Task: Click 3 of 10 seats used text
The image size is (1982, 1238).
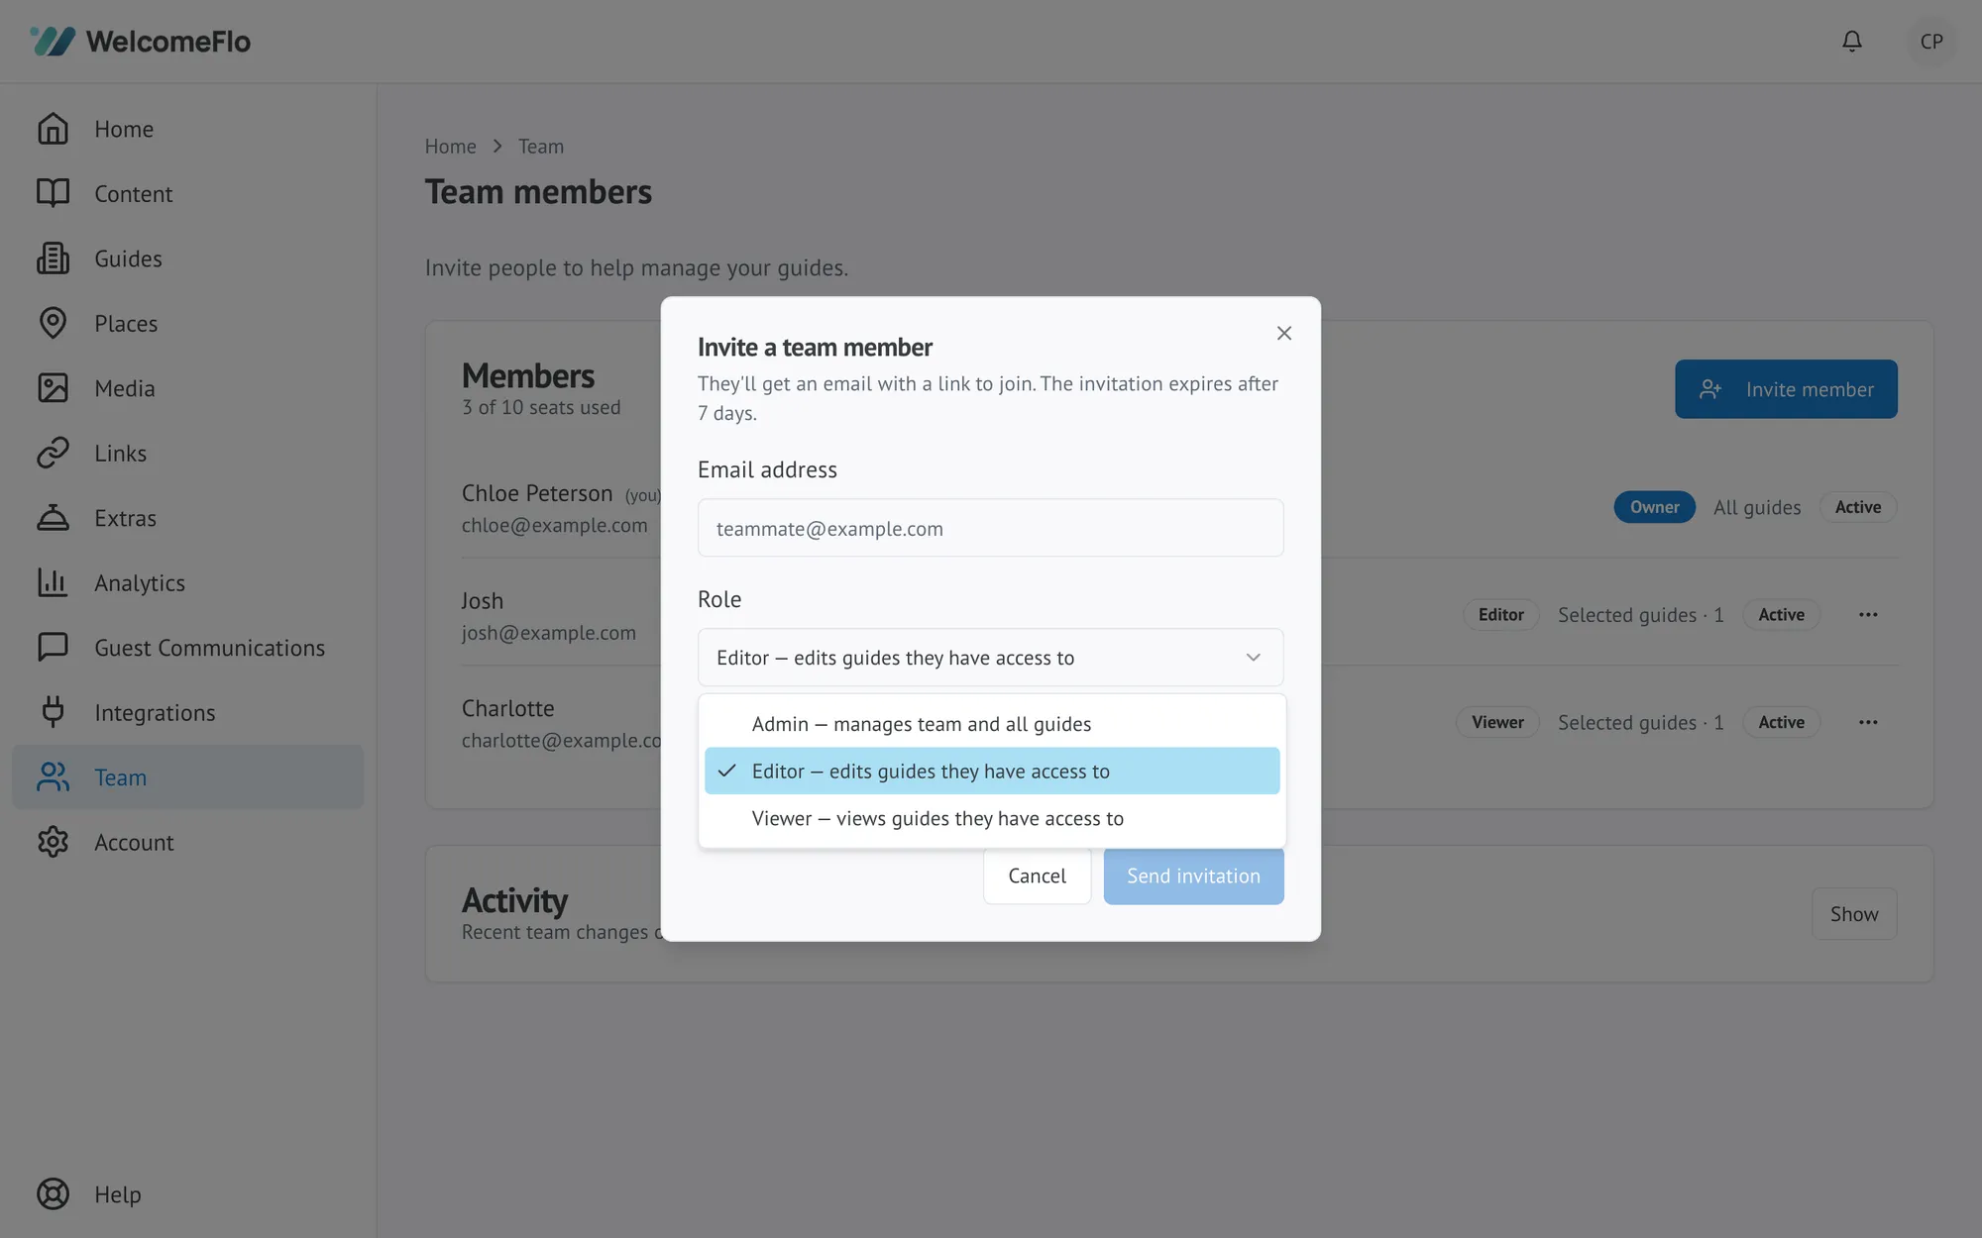Action: (x=541, y=407)
